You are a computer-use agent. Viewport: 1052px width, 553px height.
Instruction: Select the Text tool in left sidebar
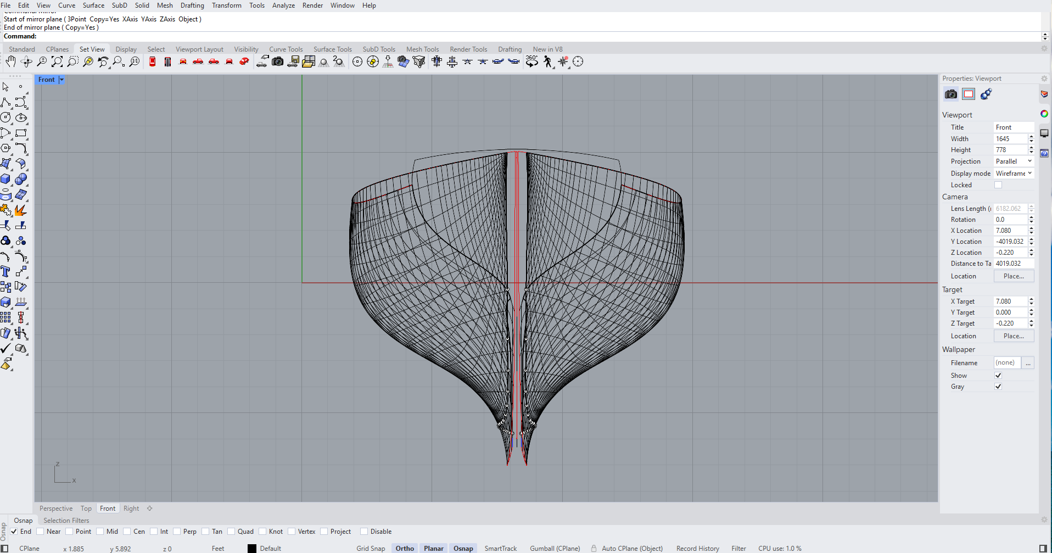tap(5, 271)
